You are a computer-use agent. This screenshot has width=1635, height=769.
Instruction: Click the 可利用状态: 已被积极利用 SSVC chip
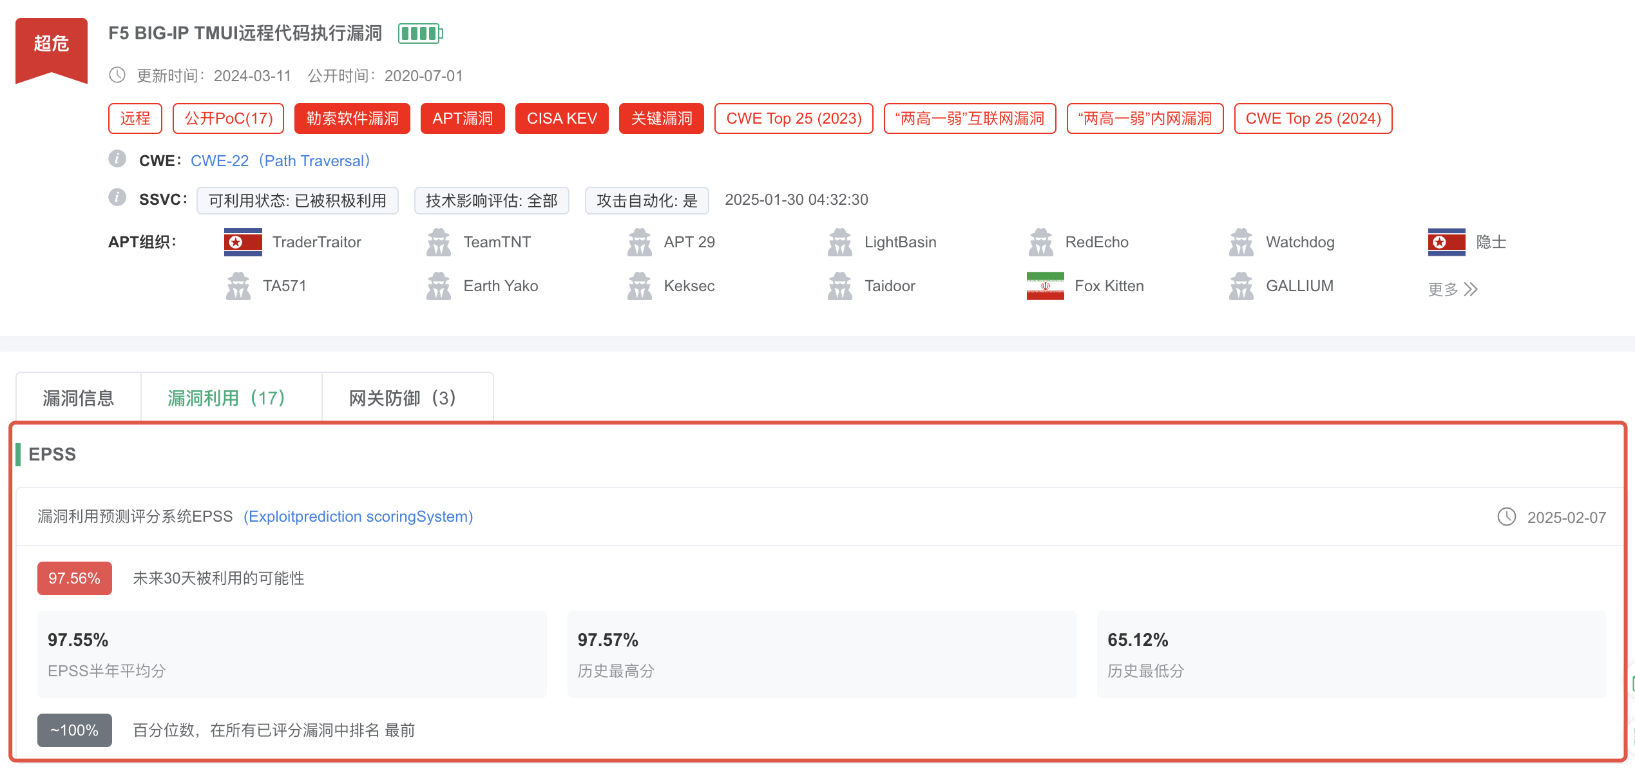pos(298,200)
